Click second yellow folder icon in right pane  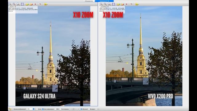(123, 4)
